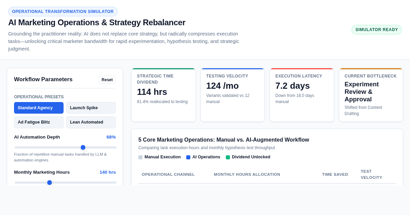Select the Standard Agency preset

[39, 108]
